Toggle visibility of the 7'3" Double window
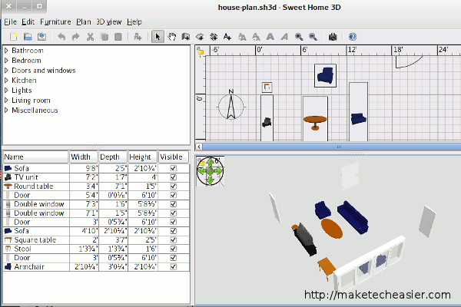This screenshot has width=461, height=307. (173, 204)
